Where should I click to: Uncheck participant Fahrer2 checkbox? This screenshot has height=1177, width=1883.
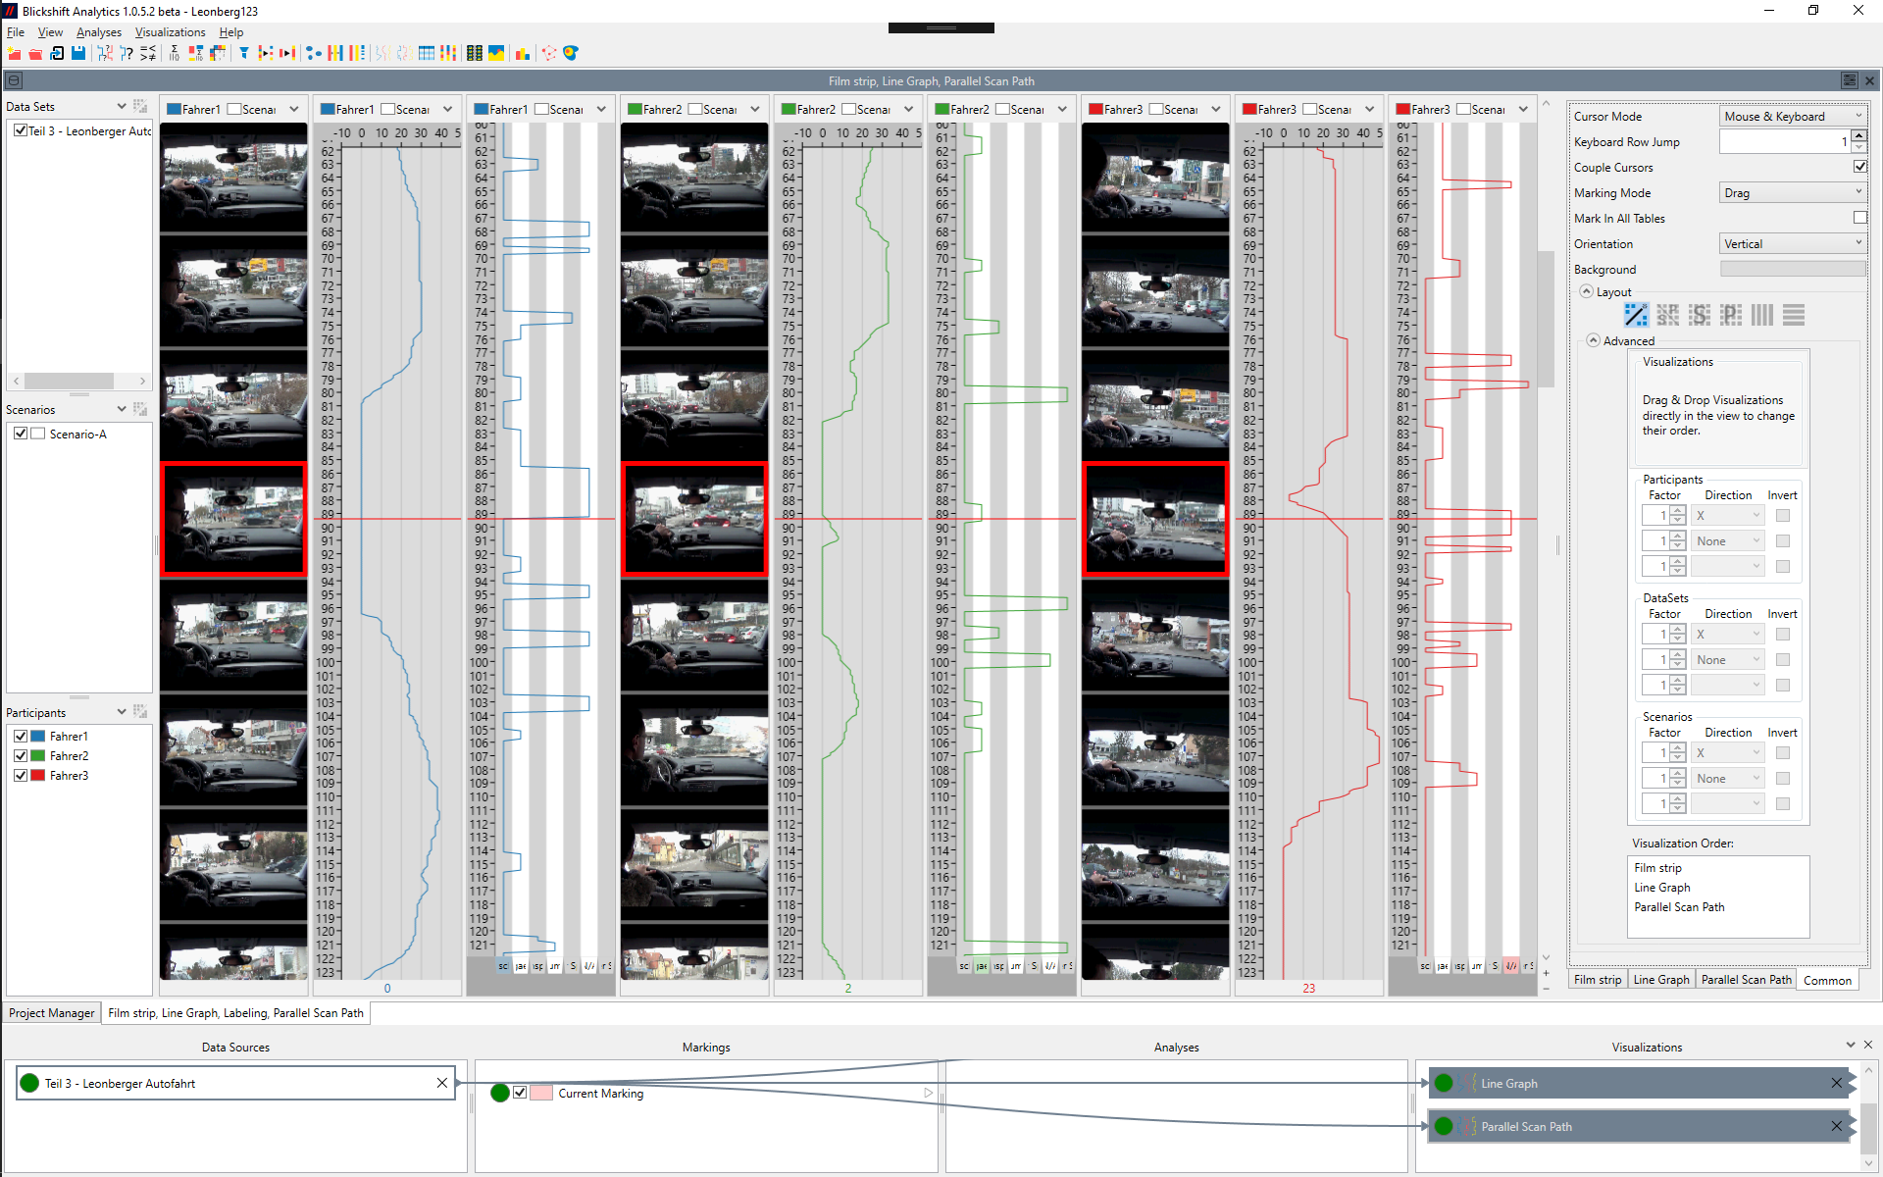click(21, 755)
